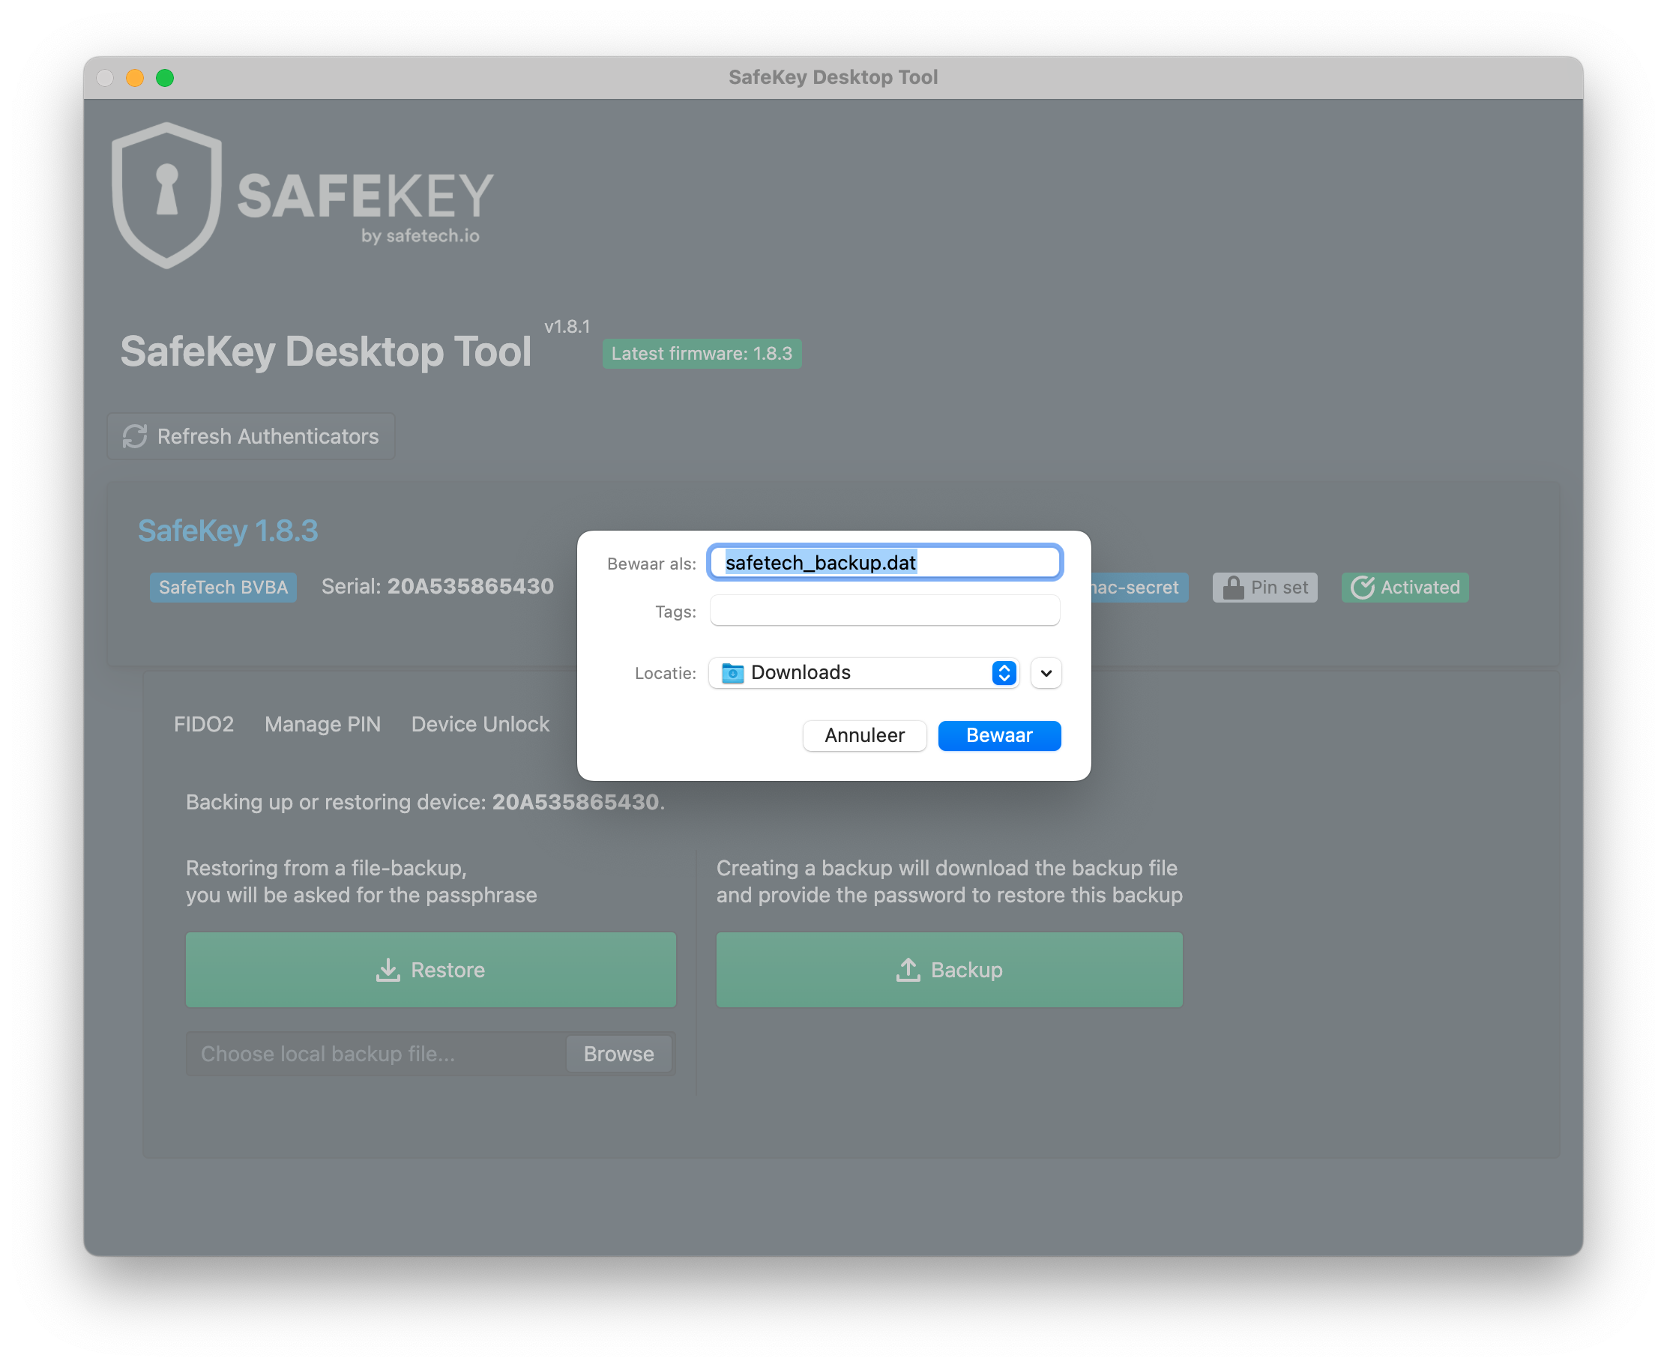Open the Locatie Downloads popup selector
The height and width of the screenshot is (1367, 1667).
click(x=863, y=673)
